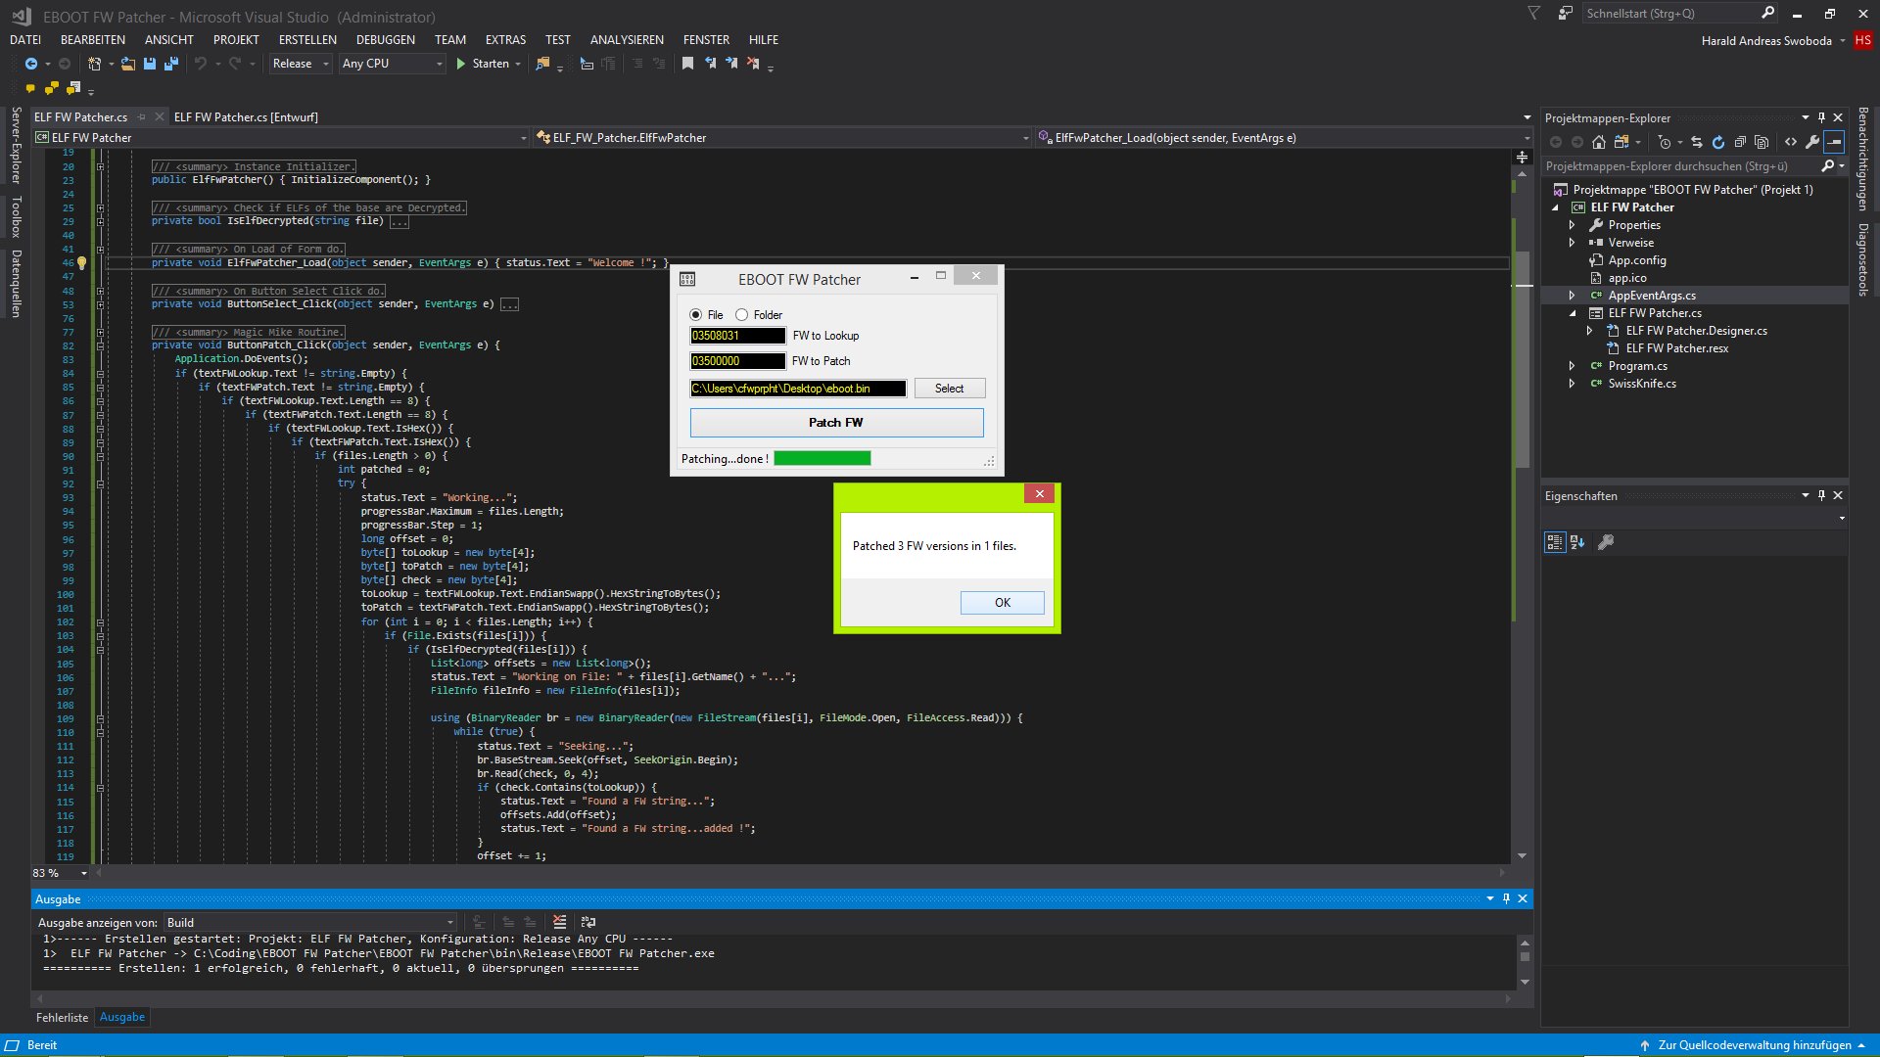Image resolution: width=1880 pixels, height=1057 pixels.
Task: Switch to ELF FW Patcher.cs [Entwurf] tab
Action: point(246,116)
